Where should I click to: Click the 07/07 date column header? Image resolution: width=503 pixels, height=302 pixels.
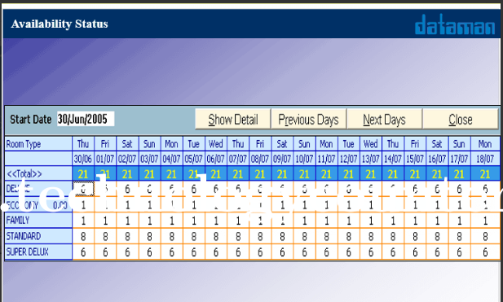tap(238, 159)
